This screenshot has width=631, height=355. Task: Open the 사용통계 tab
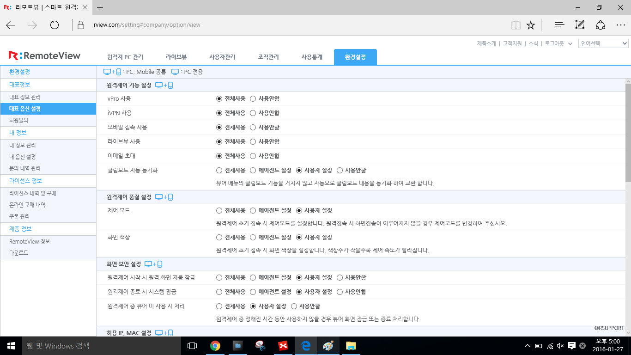(x=312, y=57)
